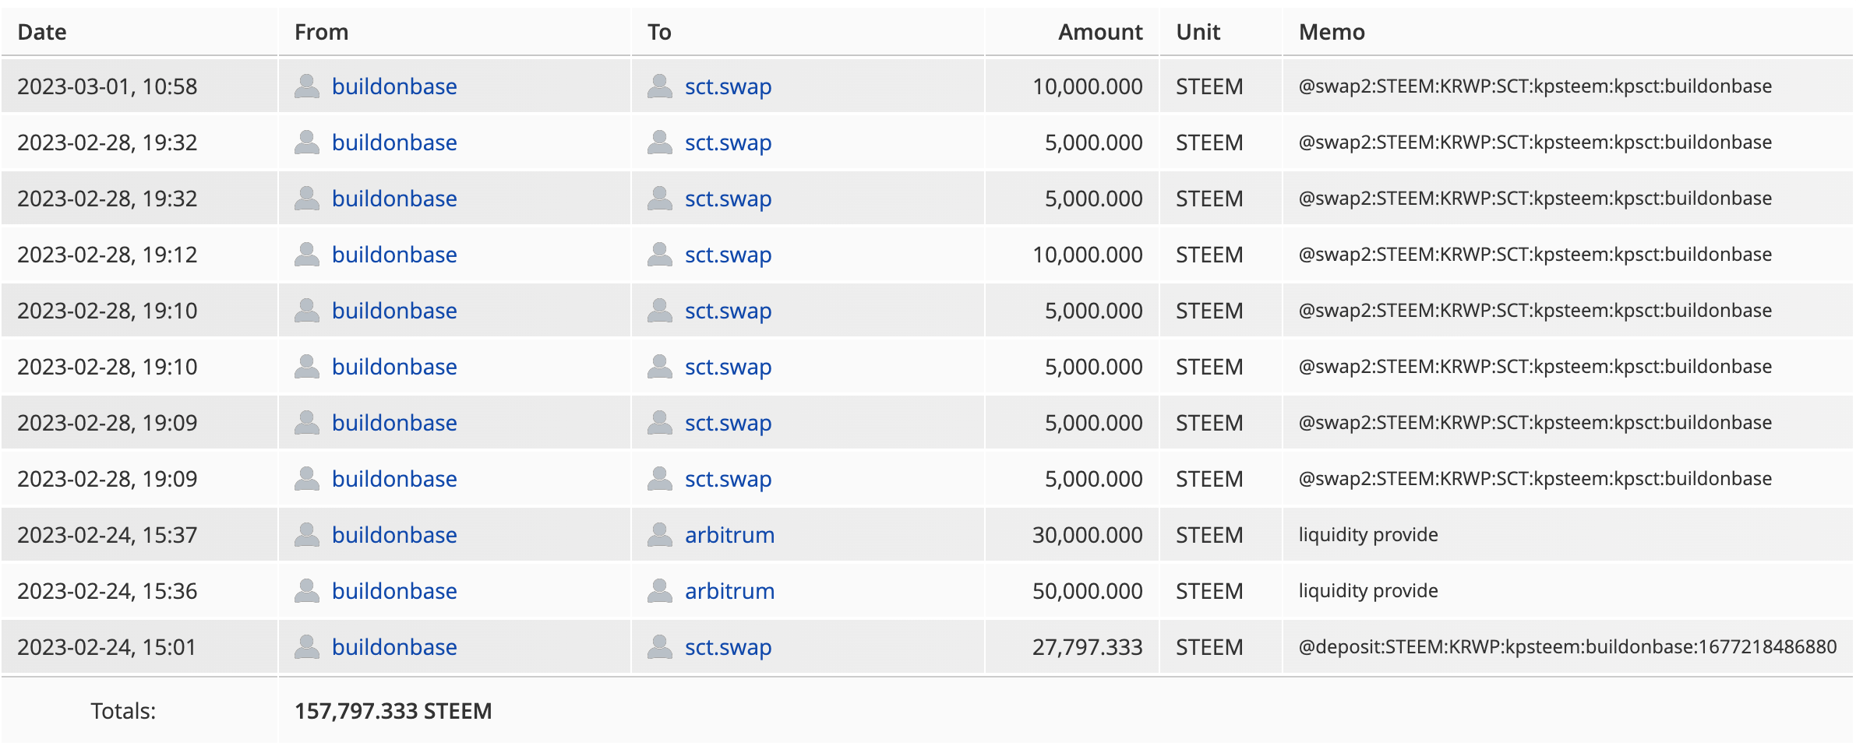Click the deposit memo text in the last row
Screen dimensions: 1856x746
pos(1567,647)
